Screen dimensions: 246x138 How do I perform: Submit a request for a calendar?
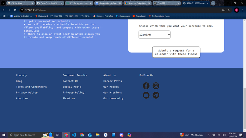point(176,52)
